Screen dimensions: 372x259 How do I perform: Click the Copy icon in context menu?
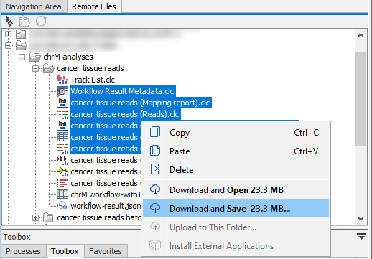click(155, 132)
